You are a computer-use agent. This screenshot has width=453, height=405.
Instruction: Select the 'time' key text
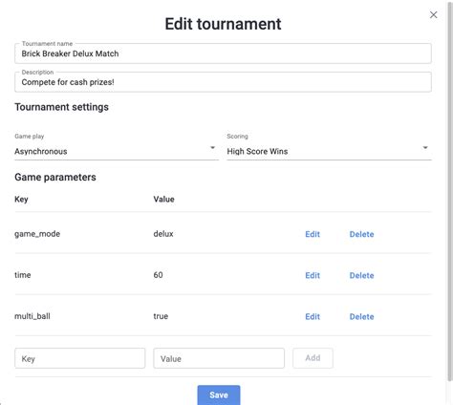[23, 275]
